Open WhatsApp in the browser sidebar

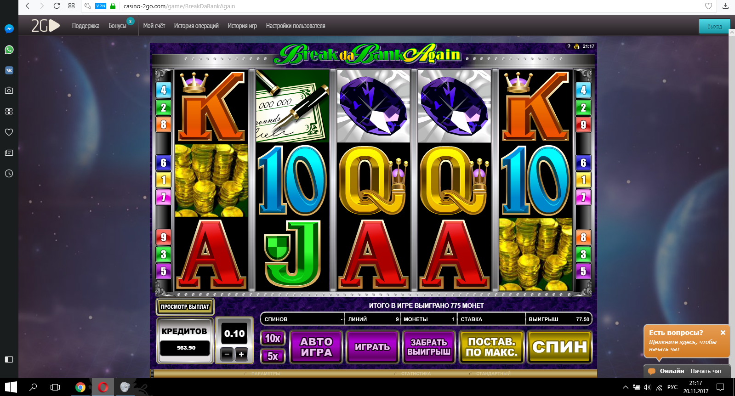[9, 50]
